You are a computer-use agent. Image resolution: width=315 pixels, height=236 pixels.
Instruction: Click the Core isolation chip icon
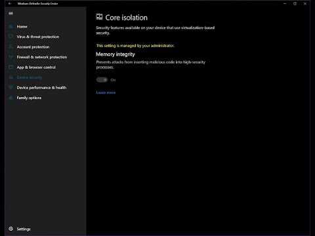click(99, 17)
